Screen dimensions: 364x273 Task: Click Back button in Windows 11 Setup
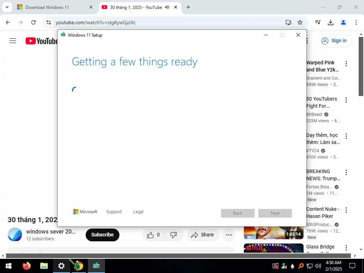[x=238, y=213]
